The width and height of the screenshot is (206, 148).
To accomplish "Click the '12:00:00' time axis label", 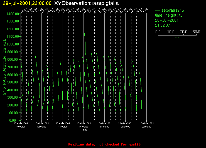I will [42, 127].
